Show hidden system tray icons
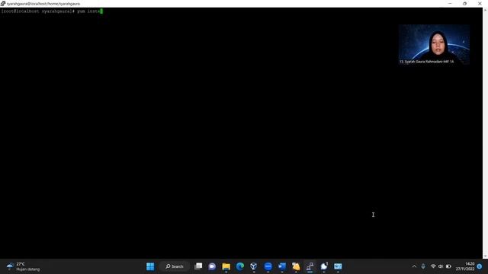 pyautogui.click(x=414, y=266)
